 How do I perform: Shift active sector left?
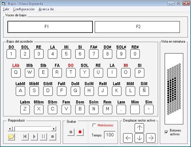coord(128,138)
